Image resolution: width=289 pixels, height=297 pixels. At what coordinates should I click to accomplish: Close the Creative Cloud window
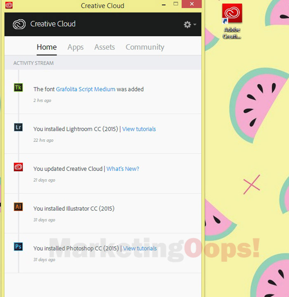(192, 4)
